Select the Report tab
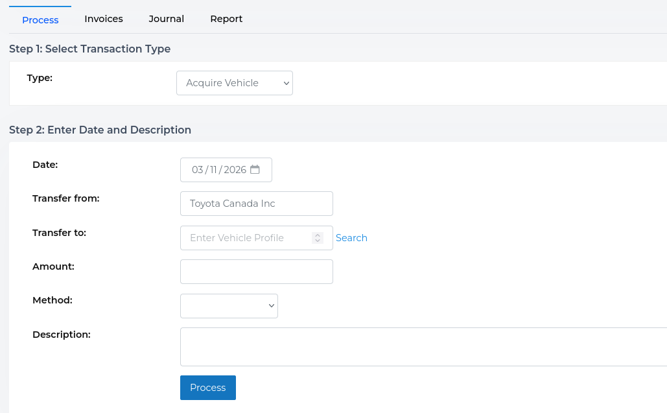The width and height of the screenshot is (667, 413). coord(226,19)
